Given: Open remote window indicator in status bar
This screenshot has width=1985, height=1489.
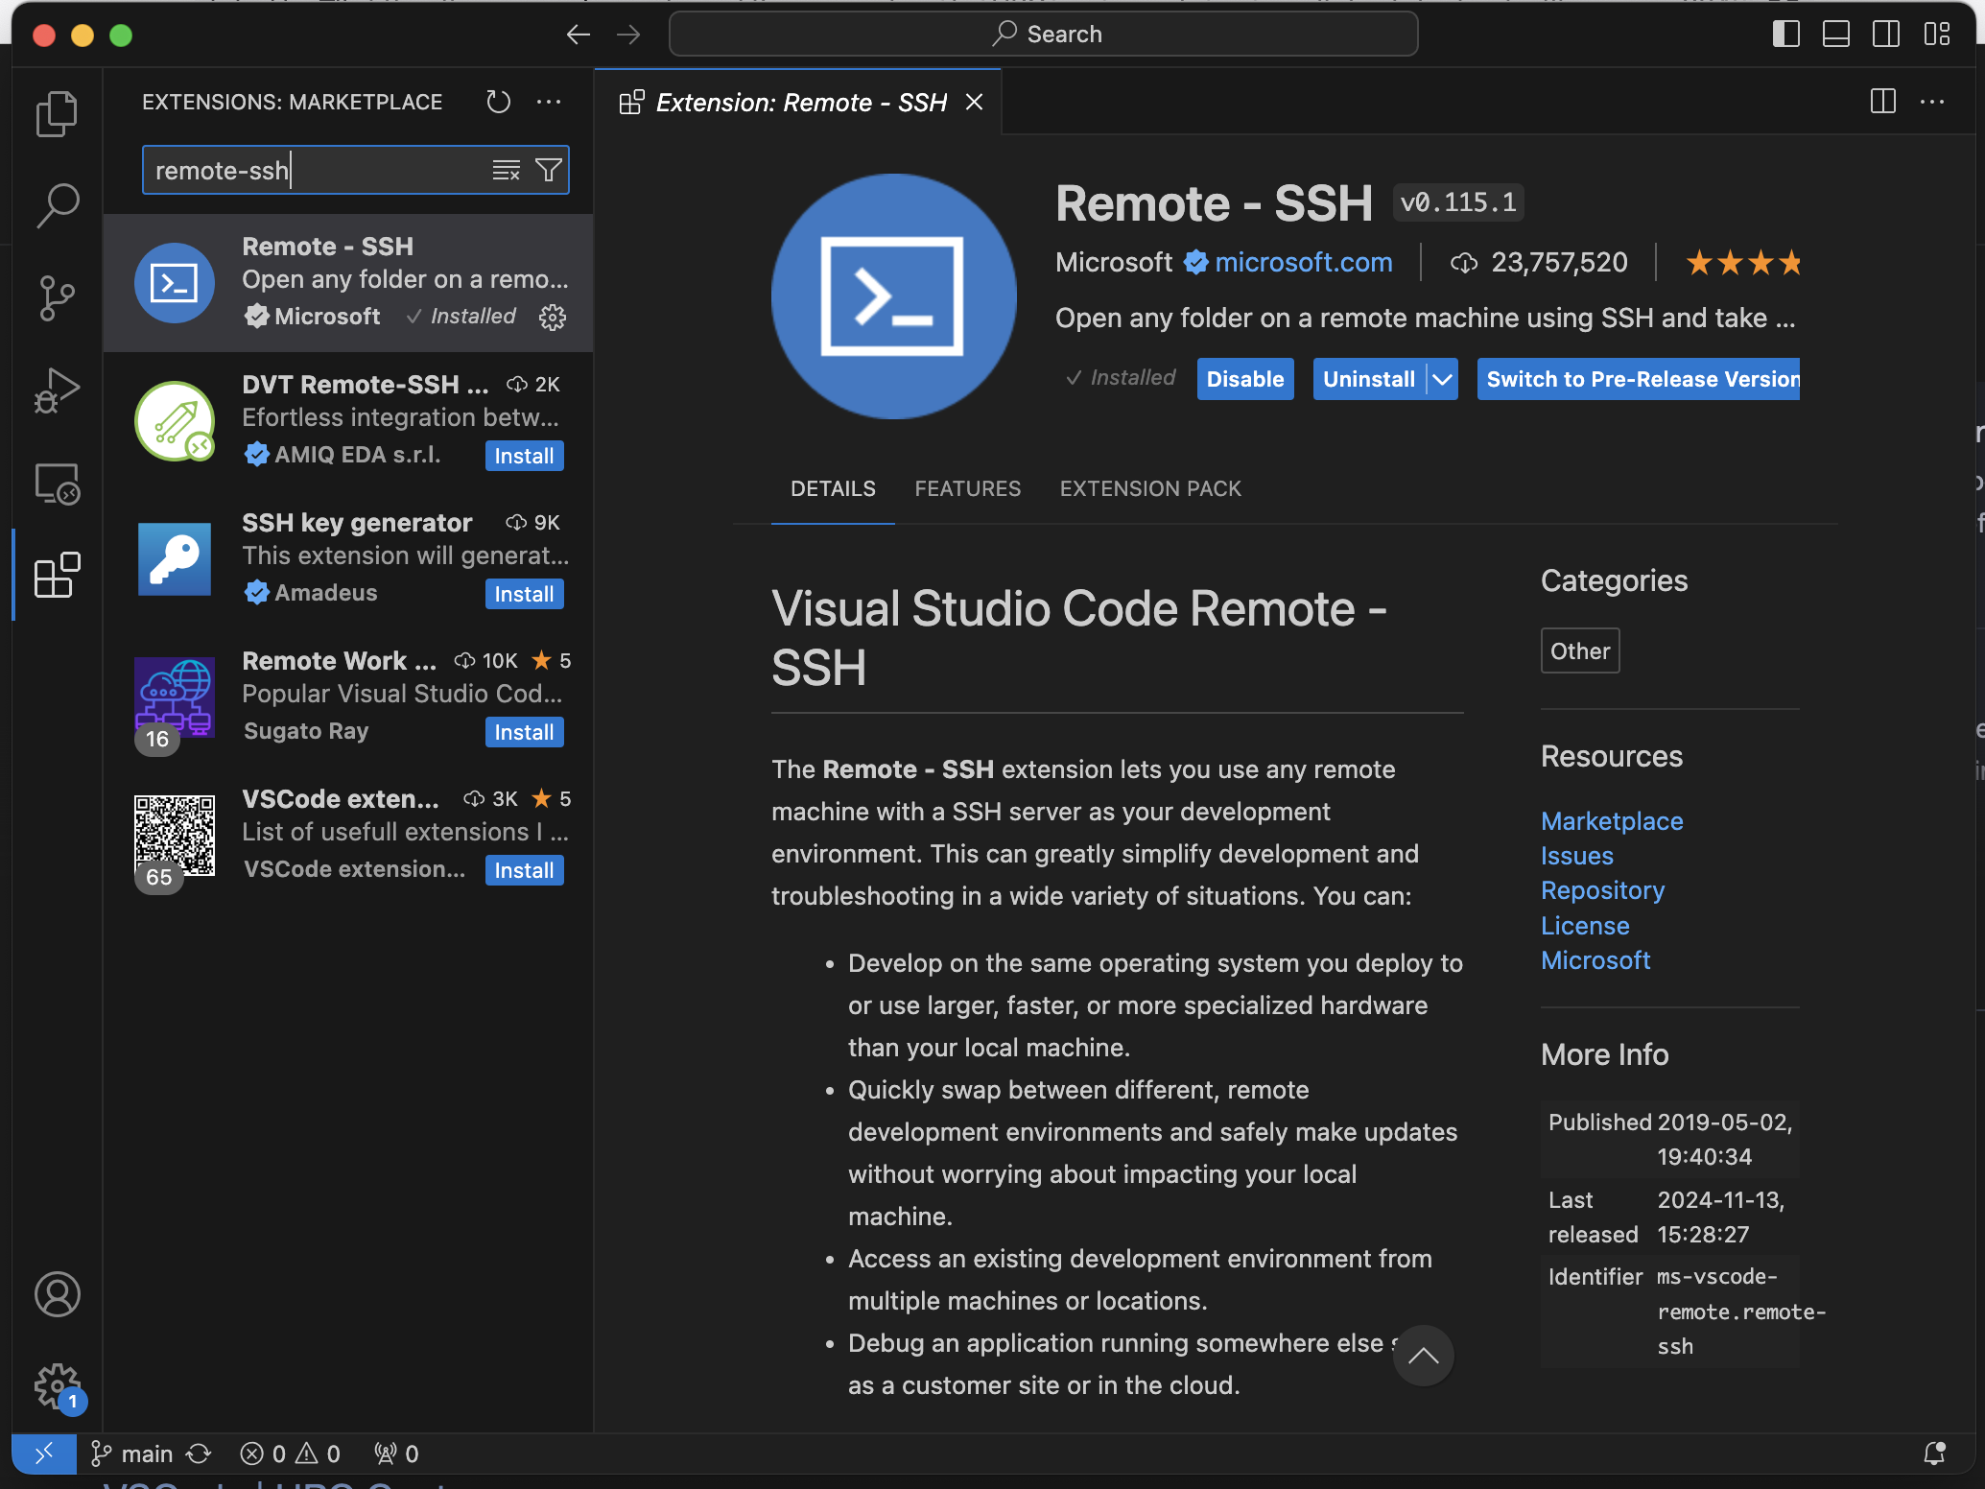Looking at the screenshot, I should click(x=44, y=1454).
